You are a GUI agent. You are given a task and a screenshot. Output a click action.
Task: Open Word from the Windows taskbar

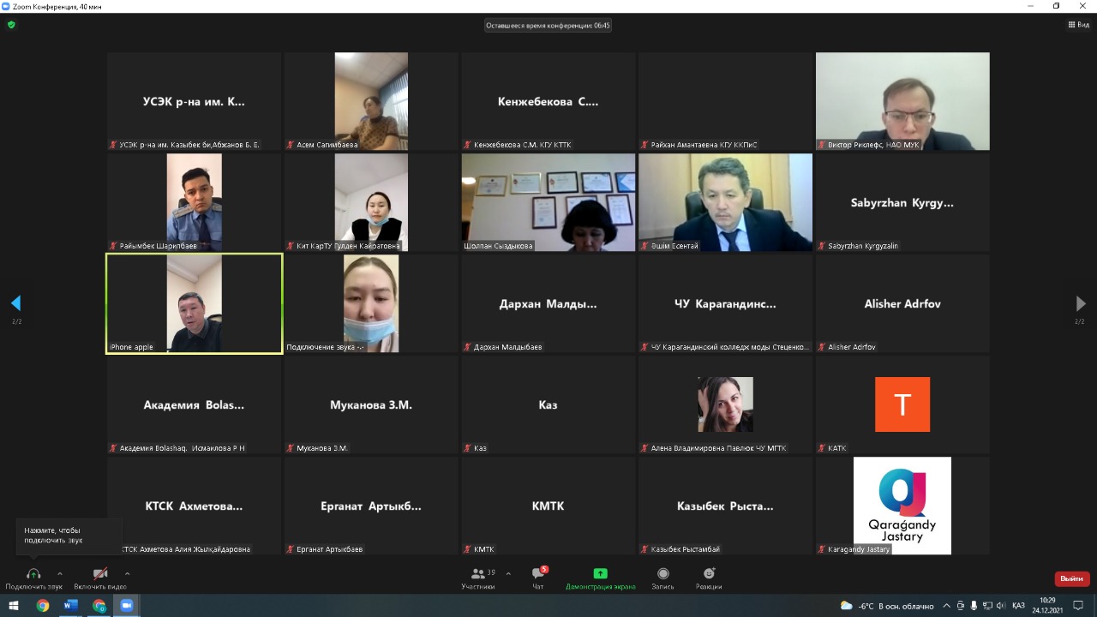tap(70, 606)
